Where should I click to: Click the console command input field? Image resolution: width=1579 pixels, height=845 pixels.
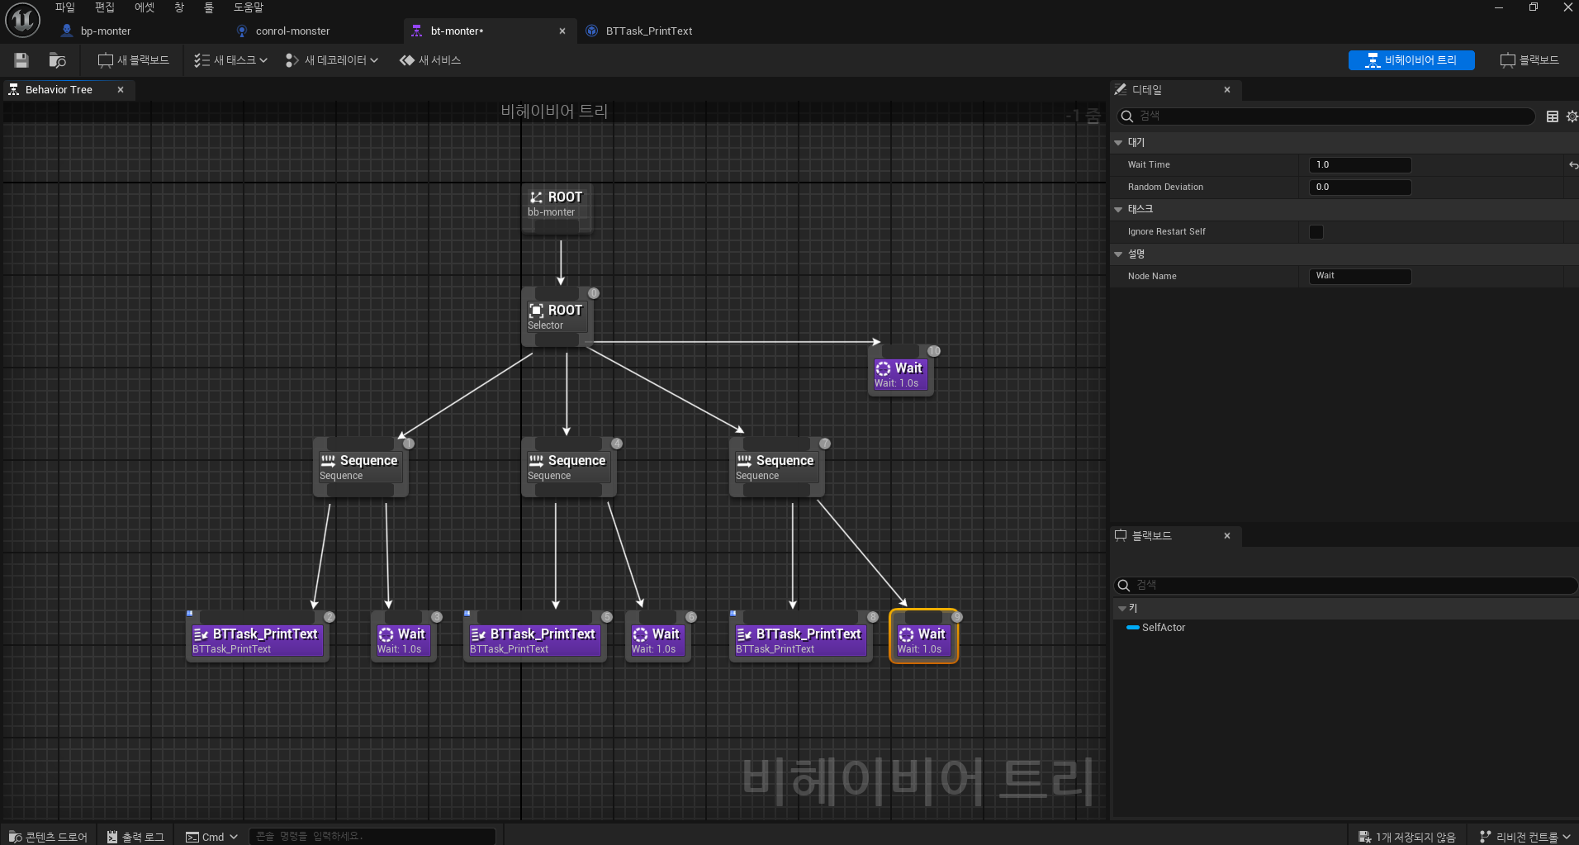372,836
